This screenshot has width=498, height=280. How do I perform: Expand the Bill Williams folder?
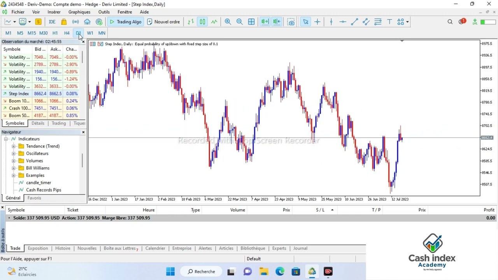[x=14, y=168]
